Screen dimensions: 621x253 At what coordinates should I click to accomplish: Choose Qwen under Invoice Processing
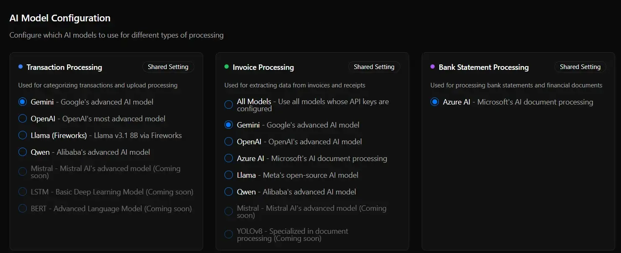pos(229,192)
